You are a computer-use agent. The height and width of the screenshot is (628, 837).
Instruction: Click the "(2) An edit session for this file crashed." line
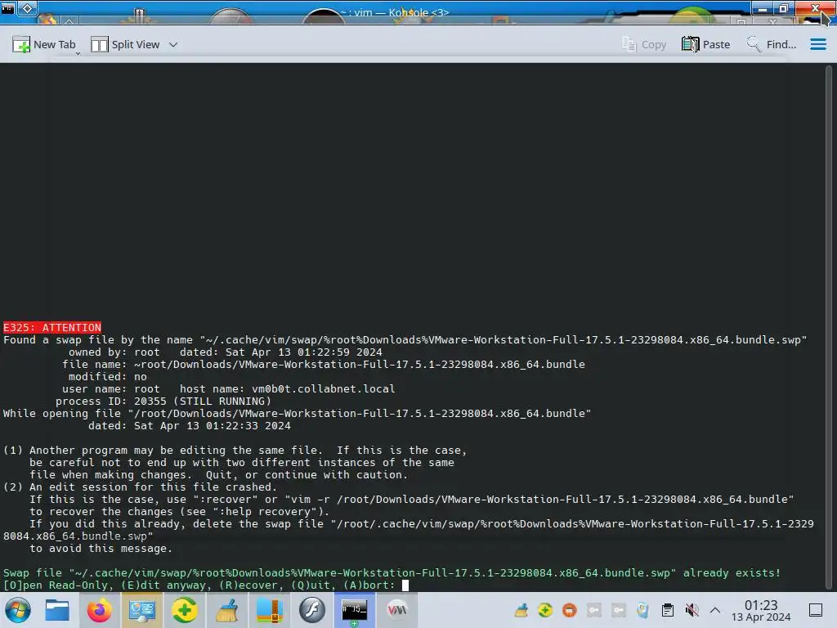point(140,487)
